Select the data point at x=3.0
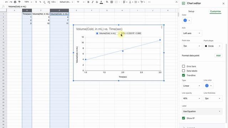 pyautogui.click(x=160, y=40)
